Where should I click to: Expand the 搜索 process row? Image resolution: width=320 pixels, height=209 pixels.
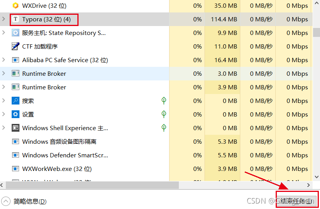(3, 101)
